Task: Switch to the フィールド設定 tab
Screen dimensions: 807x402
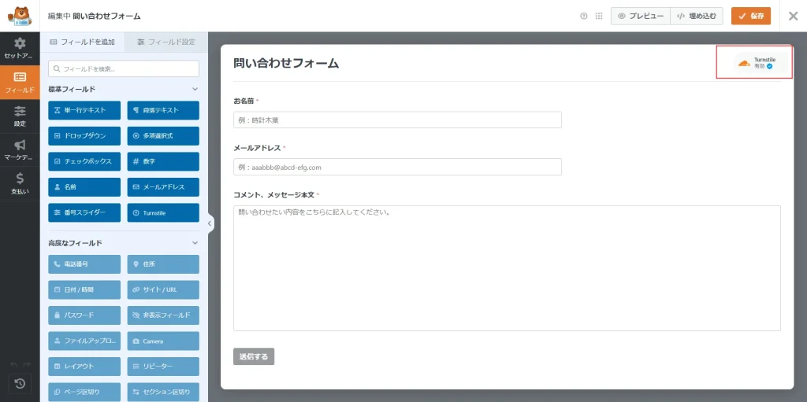Action: click(165, 42)
